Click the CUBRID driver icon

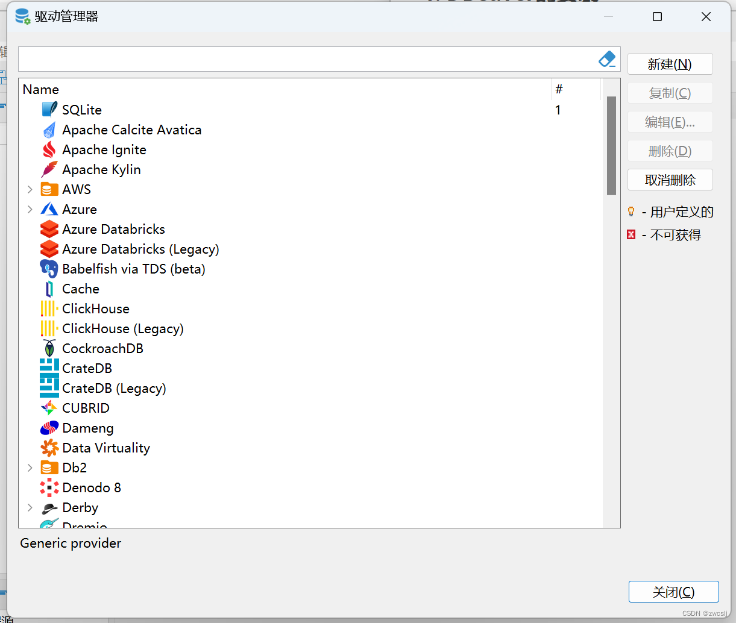(49, 408)
